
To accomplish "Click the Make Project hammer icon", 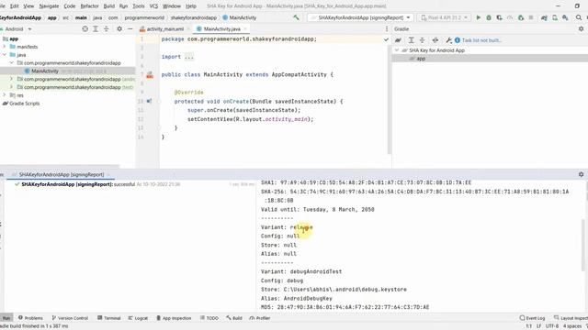I will 296,17.
